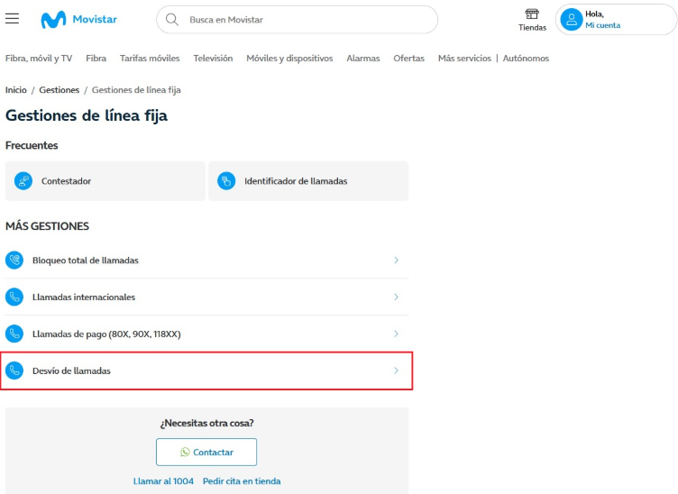678x494 pixels.
Task: Select the Televisión navigation item
Action: 213,59
